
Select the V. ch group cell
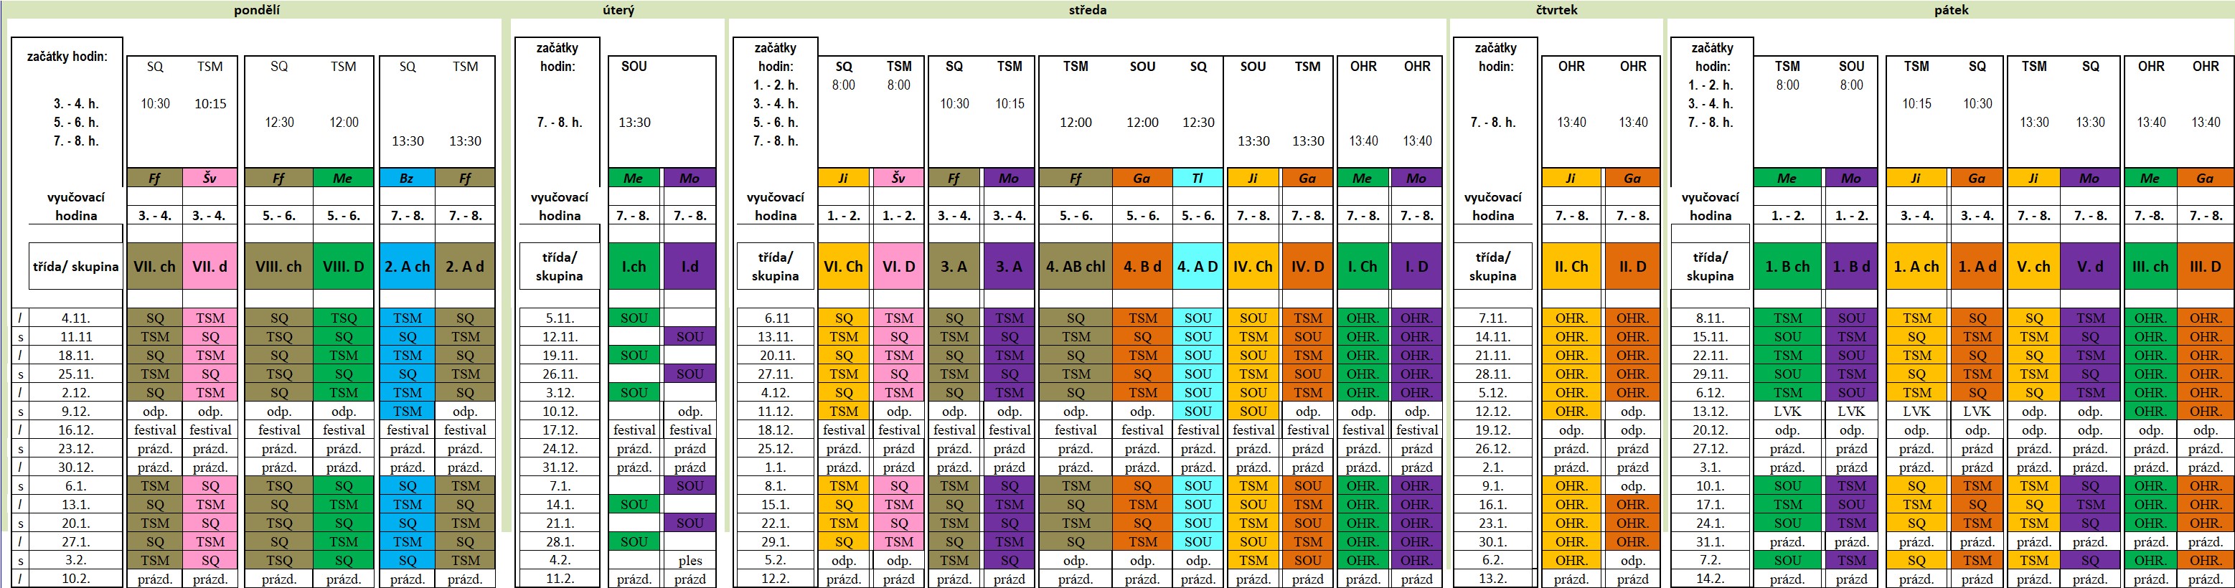coord(2033,266)
